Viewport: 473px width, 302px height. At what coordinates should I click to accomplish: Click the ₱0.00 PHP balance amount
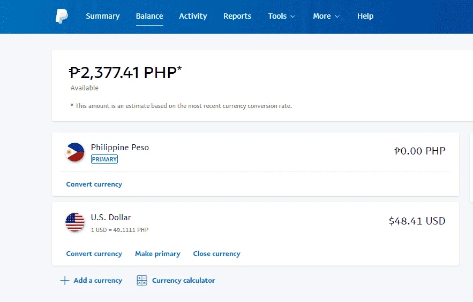[419, 151]
